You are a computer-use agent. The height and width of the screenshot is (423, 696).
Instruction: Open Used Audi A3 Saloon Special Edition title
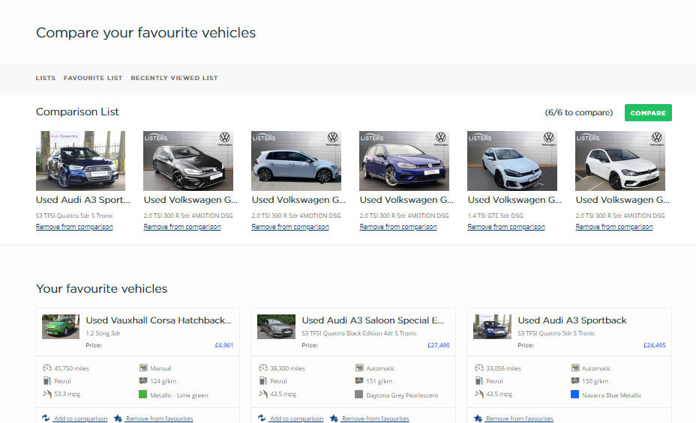click(x=373, y=320)
